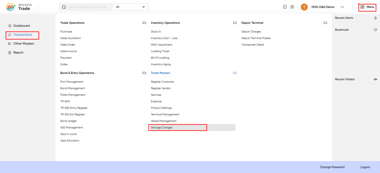This screenshot has height=173, width=380.
Task: Click the Trade Masters section icon
Action: pyautogui.click(x=235, y=73)
